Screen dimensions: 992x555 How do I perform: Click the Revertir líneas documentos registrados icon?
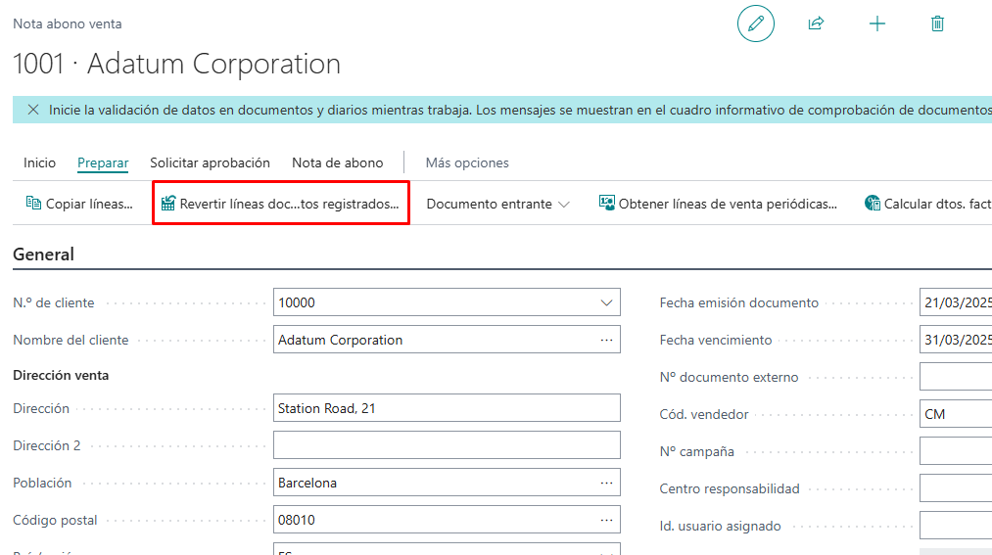tap(167, 204)
